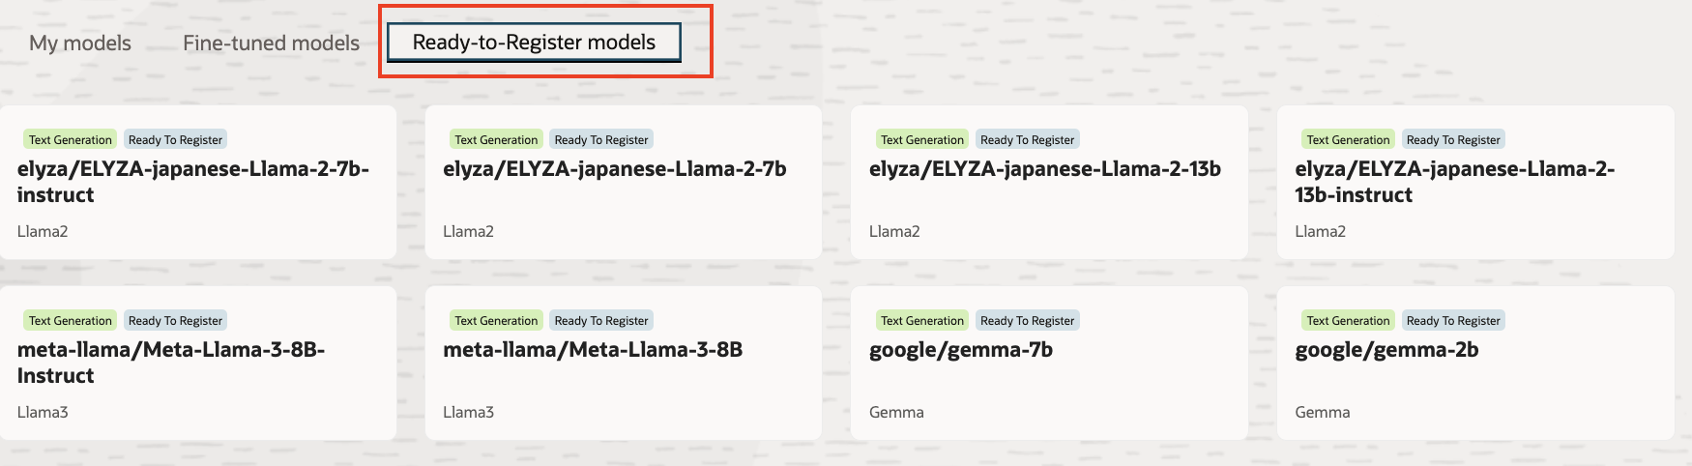Select the Ready-to-Register models tab
1692x466 pixels.
[534, 43]
